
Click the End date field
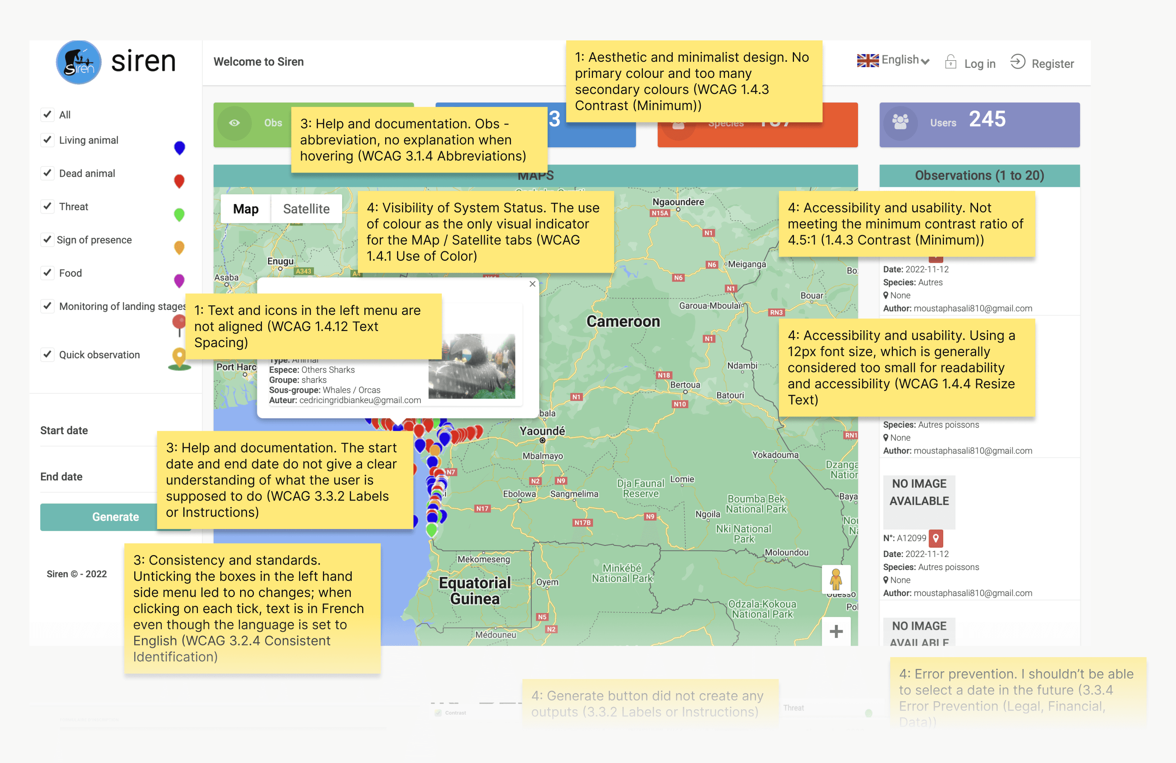coord(115,477)
